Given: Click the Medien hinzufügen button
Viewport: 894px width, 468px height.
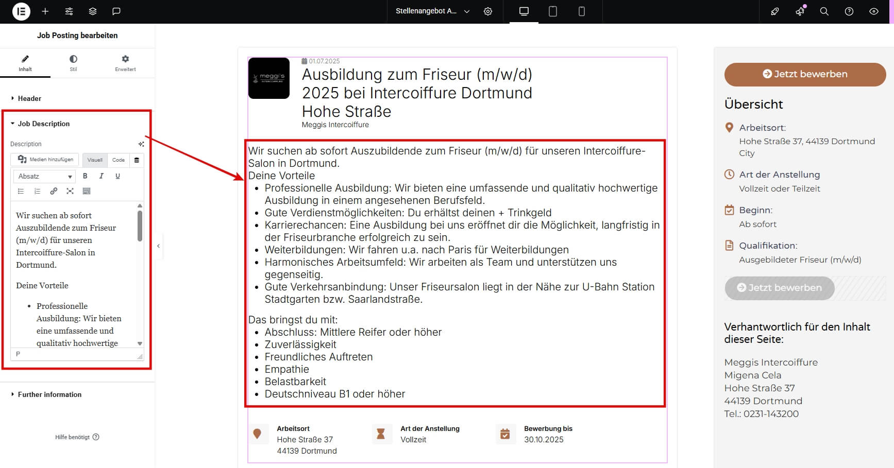Looking at the screenshot, I should [45, 160].
